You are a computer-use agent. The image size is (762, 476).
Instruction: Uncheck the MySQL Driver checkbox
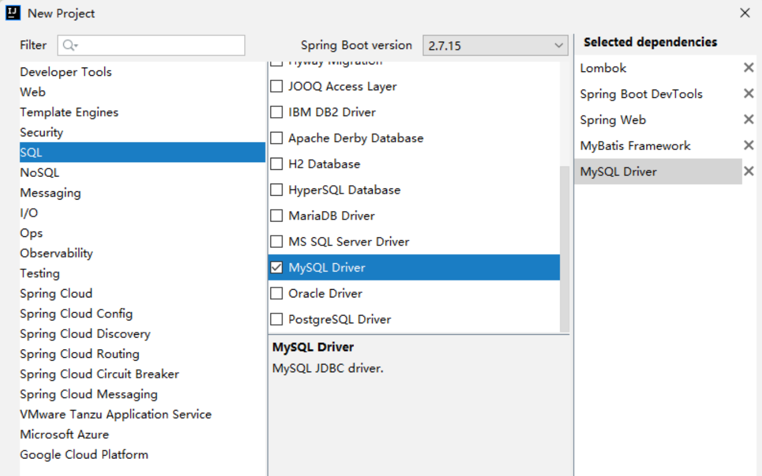click(277, 268)
